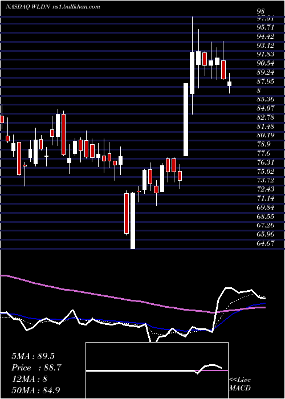Click the 81.48 price axis label
Image resolution: width=285 pixels, height=399 pixels.
[266, 126]
